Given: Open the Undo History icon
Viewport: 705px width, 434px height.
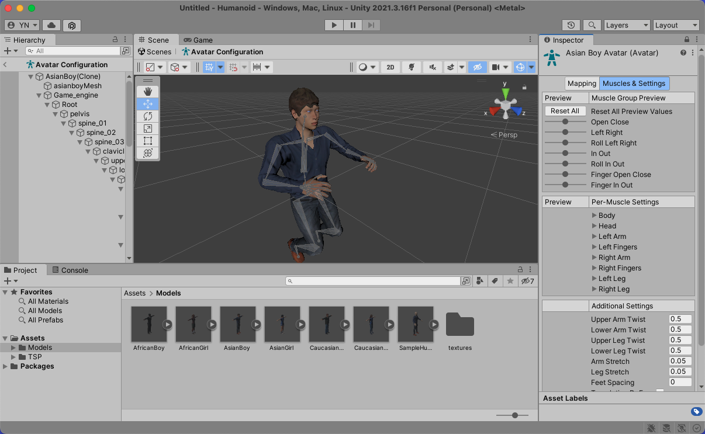Looking at the screenshot, I should (x=571, y=25).
